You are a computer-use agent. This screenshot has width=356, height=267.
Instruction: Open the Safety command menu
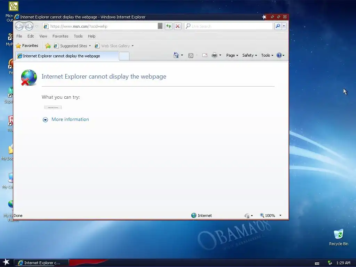[250, 55]
